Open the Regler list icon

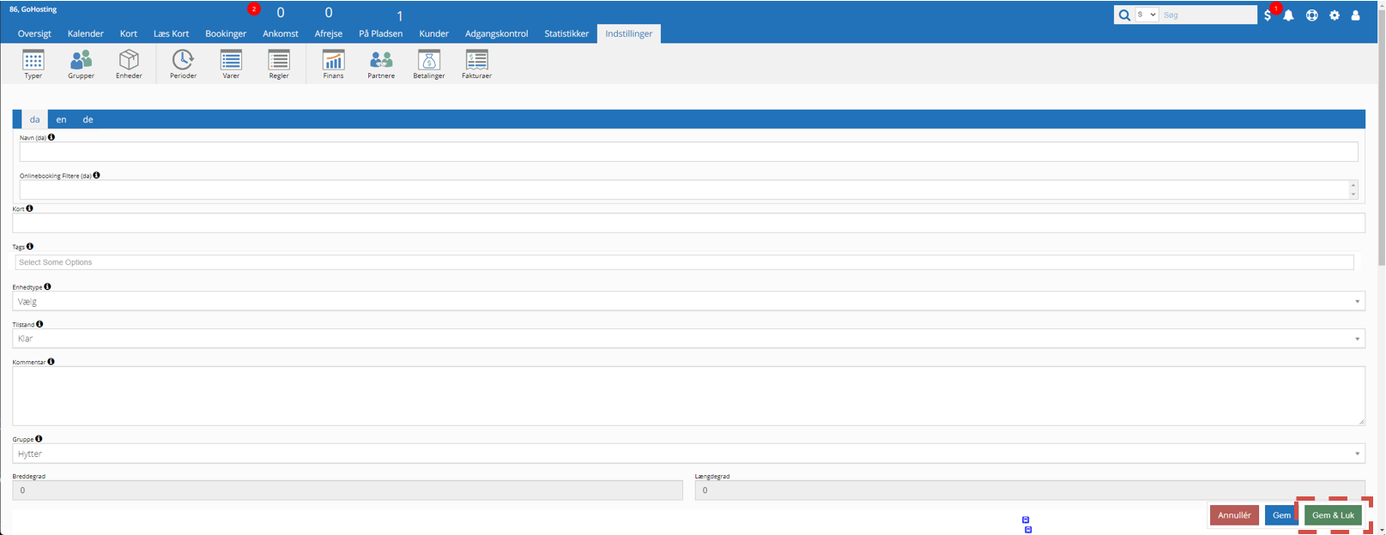[279, 63]
